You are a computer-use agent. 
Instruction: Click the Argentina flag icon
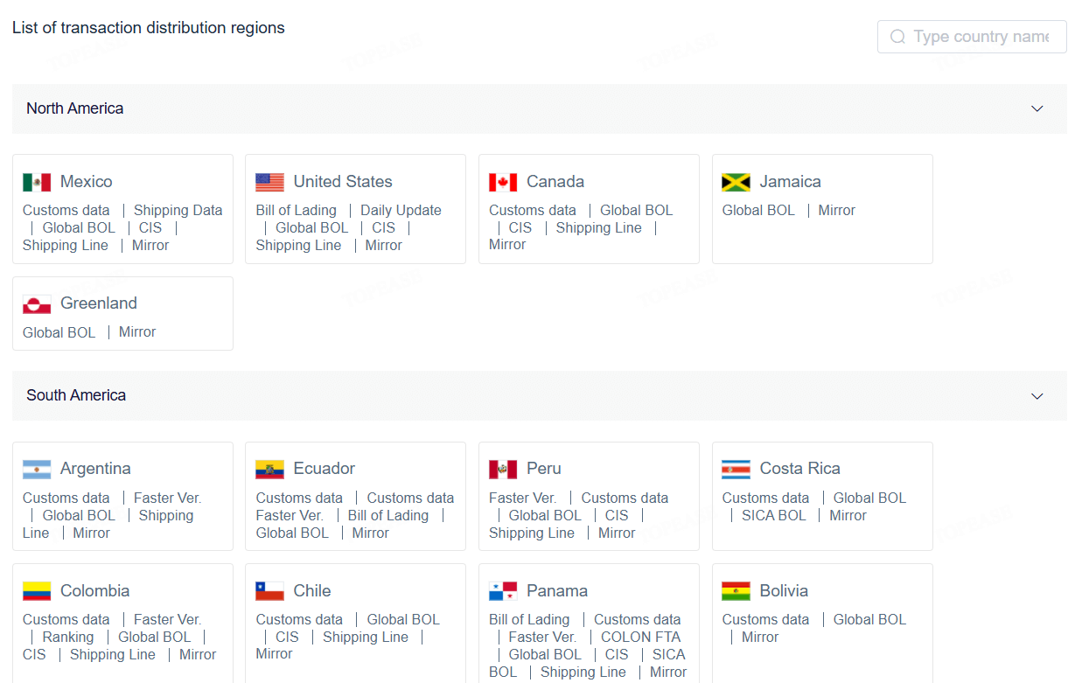(x=37, y=470)
